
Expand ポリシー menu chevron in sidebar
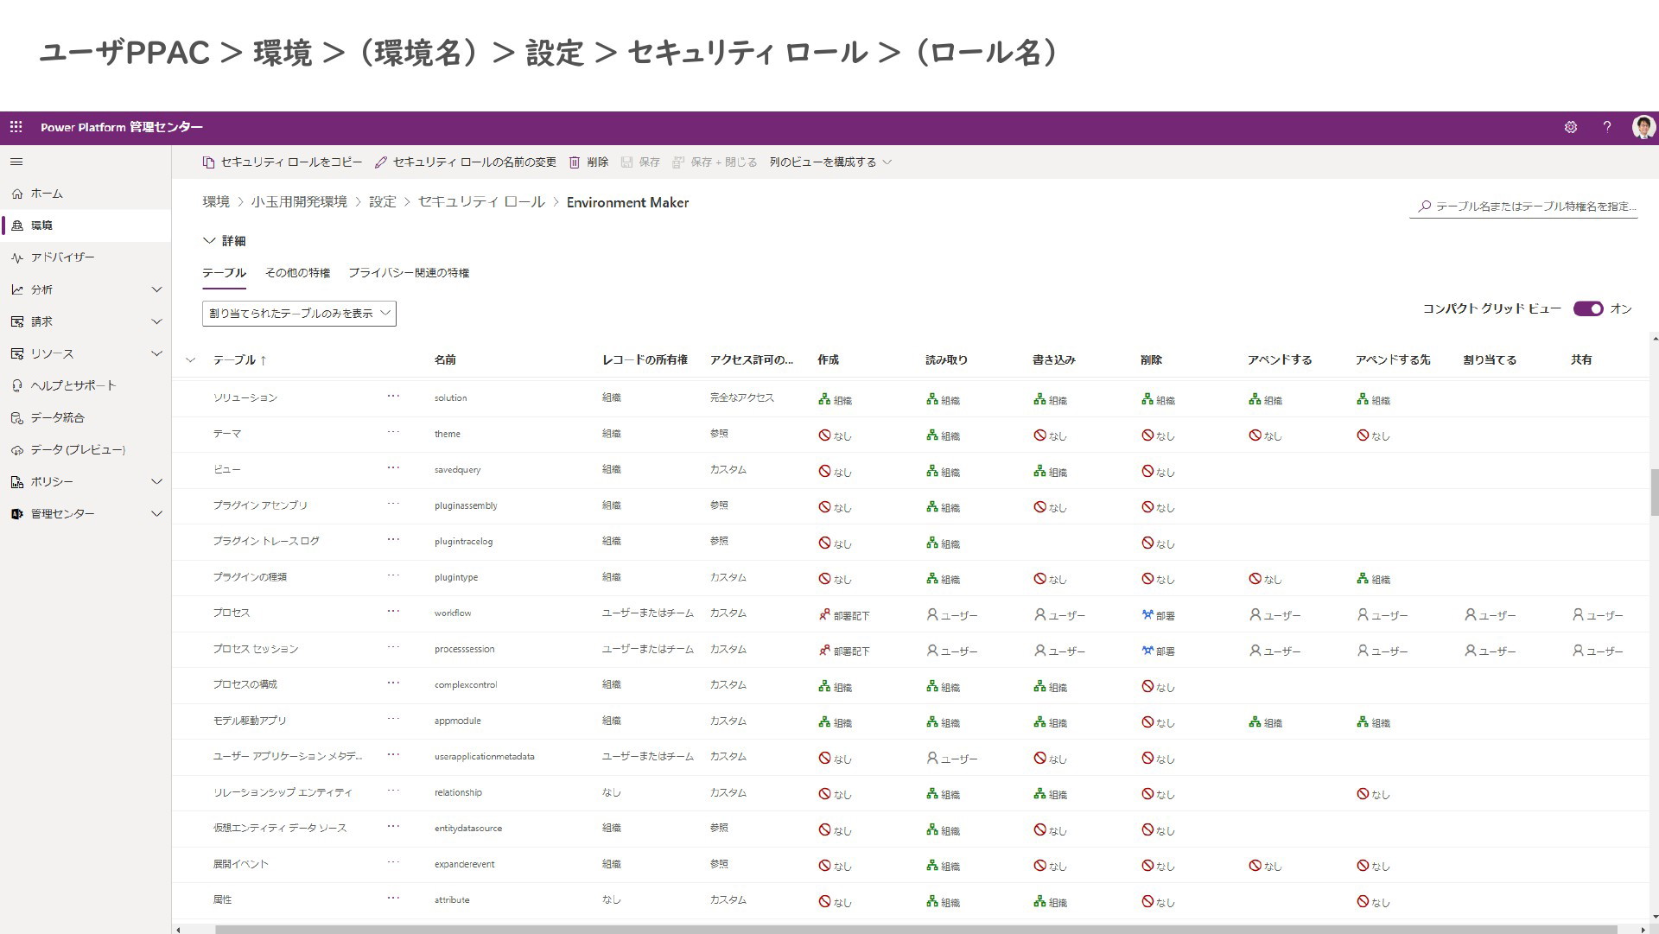click(156, 482)
